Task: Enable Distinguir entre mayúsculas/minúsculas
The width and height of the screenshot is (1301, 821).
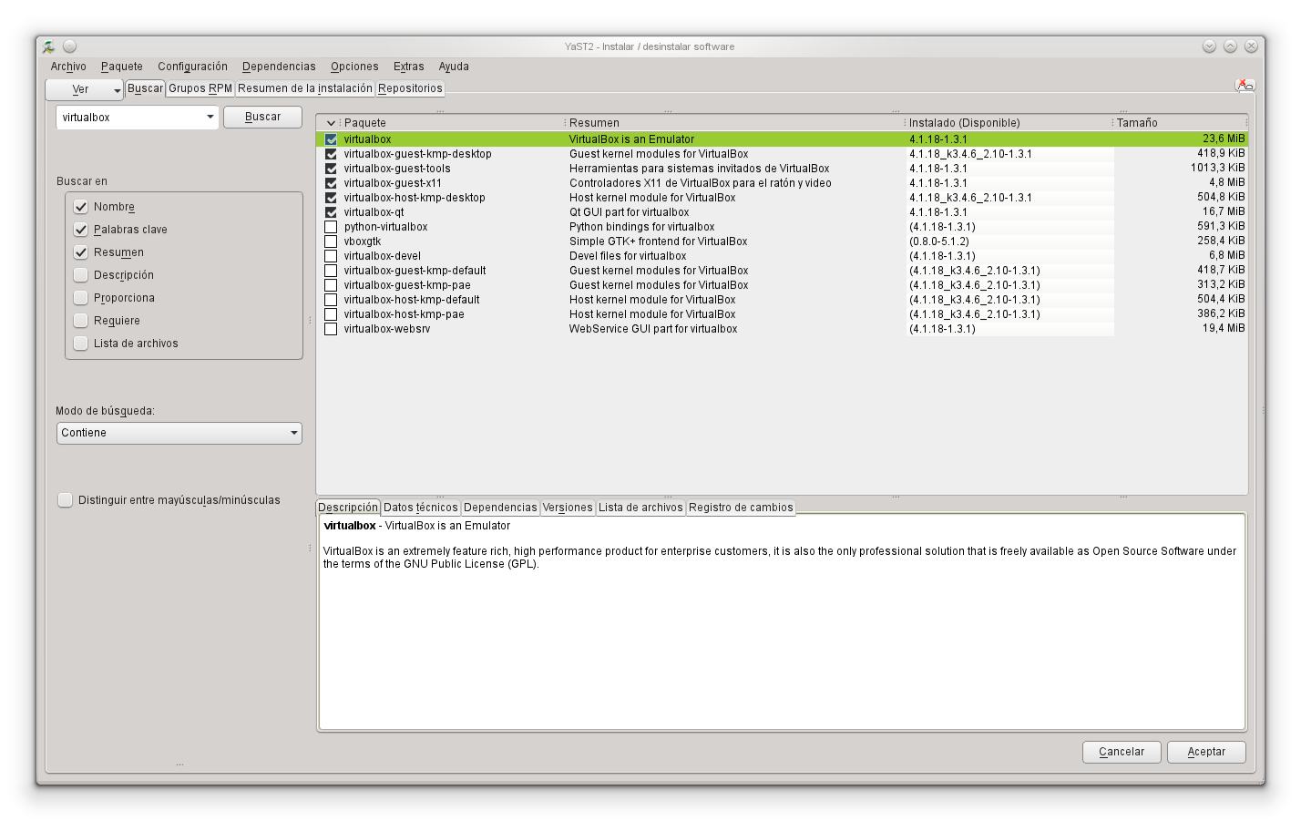Action: pyautogui.click(x=66, y=500)
